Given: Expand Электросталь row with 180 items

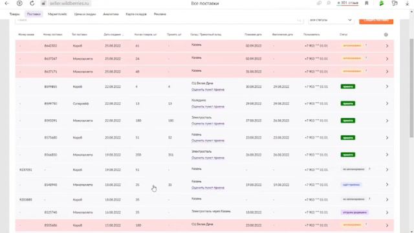Looking at the screenshot, I should point(387,121).
